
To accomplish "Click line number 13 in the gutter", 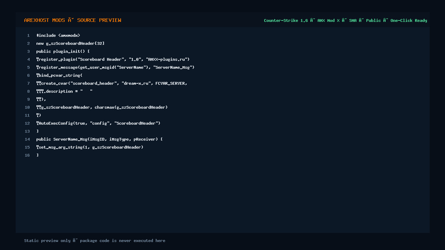I will tap(27, 131).
